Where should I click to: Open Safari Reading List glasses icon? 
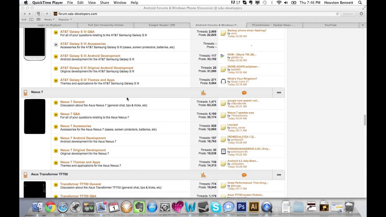[x=24, y=19]
